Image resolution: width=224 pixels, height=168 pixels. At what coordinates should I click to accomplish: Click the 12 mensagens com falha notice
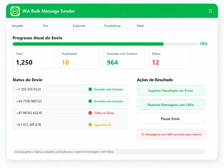[171, 134]
